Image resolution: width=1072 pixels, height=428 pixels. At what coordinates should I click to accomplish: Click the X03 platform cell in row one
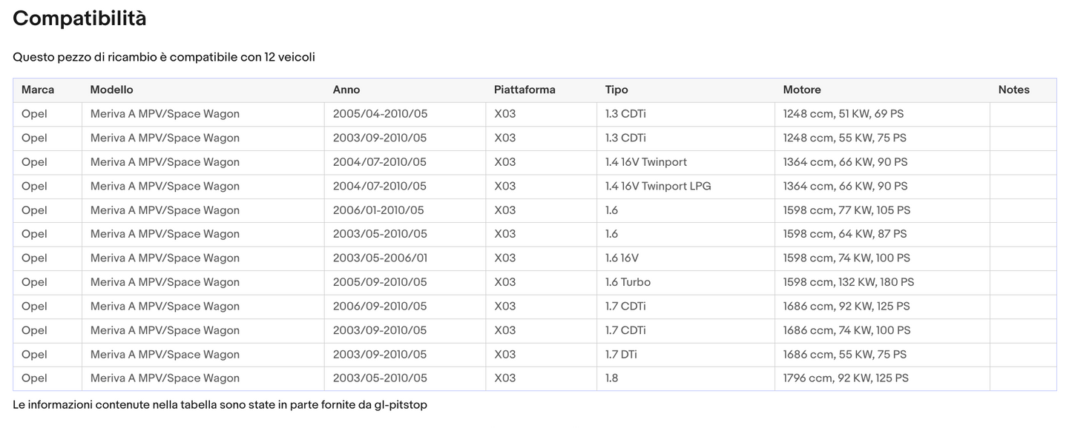(x=504, y=114)
